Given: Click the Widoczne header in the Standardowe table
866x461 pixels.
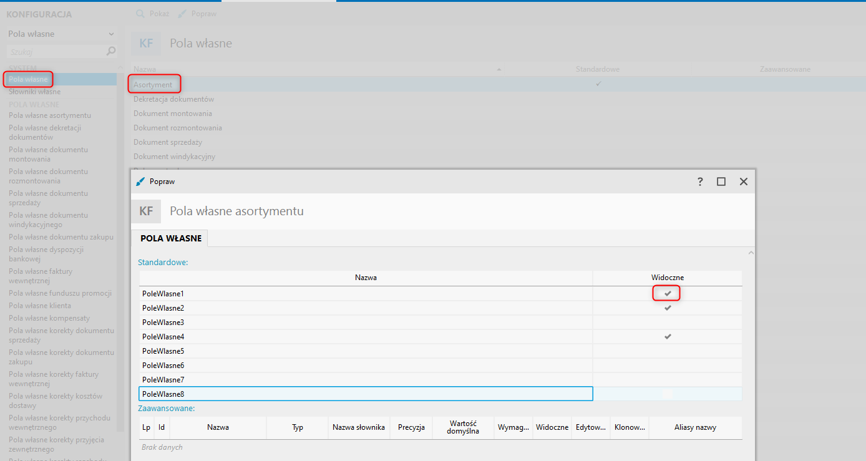Looking at the screenshot, I should 668,278.
